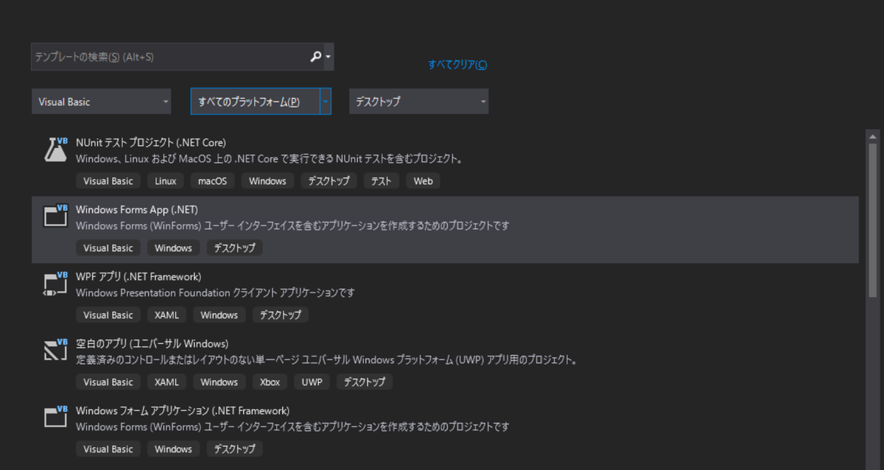Click the template list vertical scrollbar thumb
Image resolution: width=884 pixels, height=470 pixels.
coord(873,219)
